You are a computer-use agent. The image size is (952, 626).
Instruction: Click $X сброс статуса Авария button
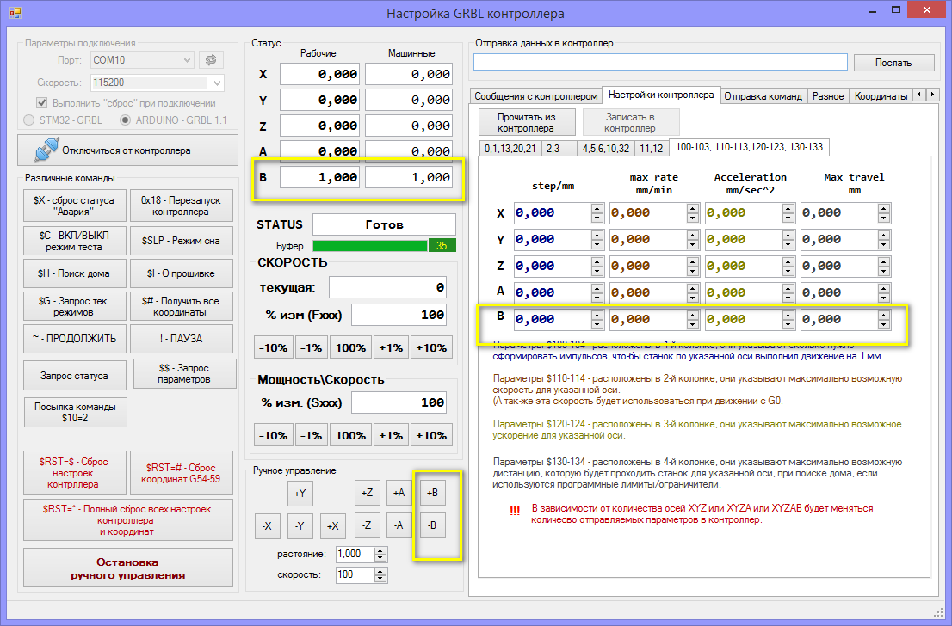coord(74,206)
